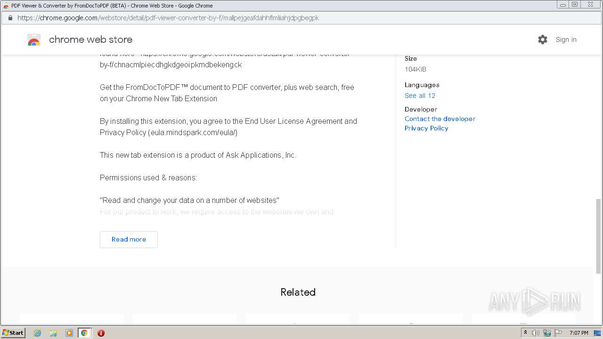
Task: Open the settings gear in the store header
Action: tap(543, 40)
